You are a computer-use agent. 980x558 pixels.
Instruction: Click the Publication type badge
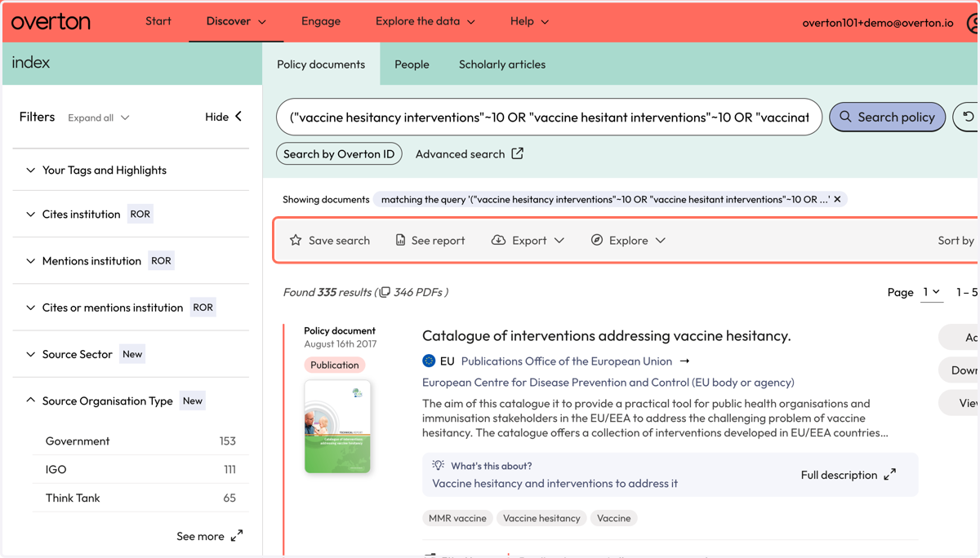(x=334, y=365)
